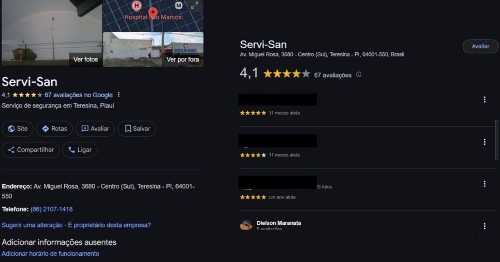Open options menu for third review
500x262 pixels.
(484, 184)
